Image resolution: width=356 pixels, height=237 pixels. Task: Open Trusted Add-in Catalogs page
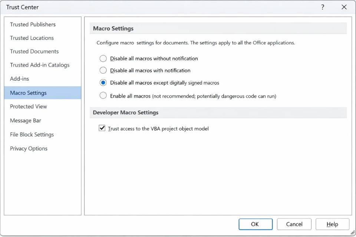coord(40,65)
